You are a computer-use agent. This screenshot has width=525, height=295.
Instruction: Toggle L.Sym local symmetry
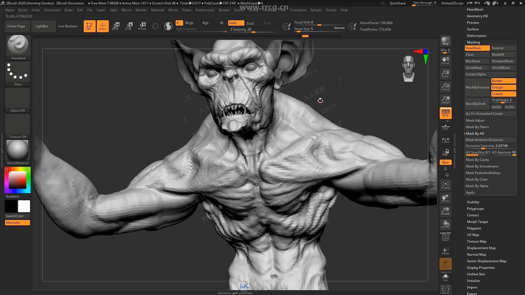point(445,140)
